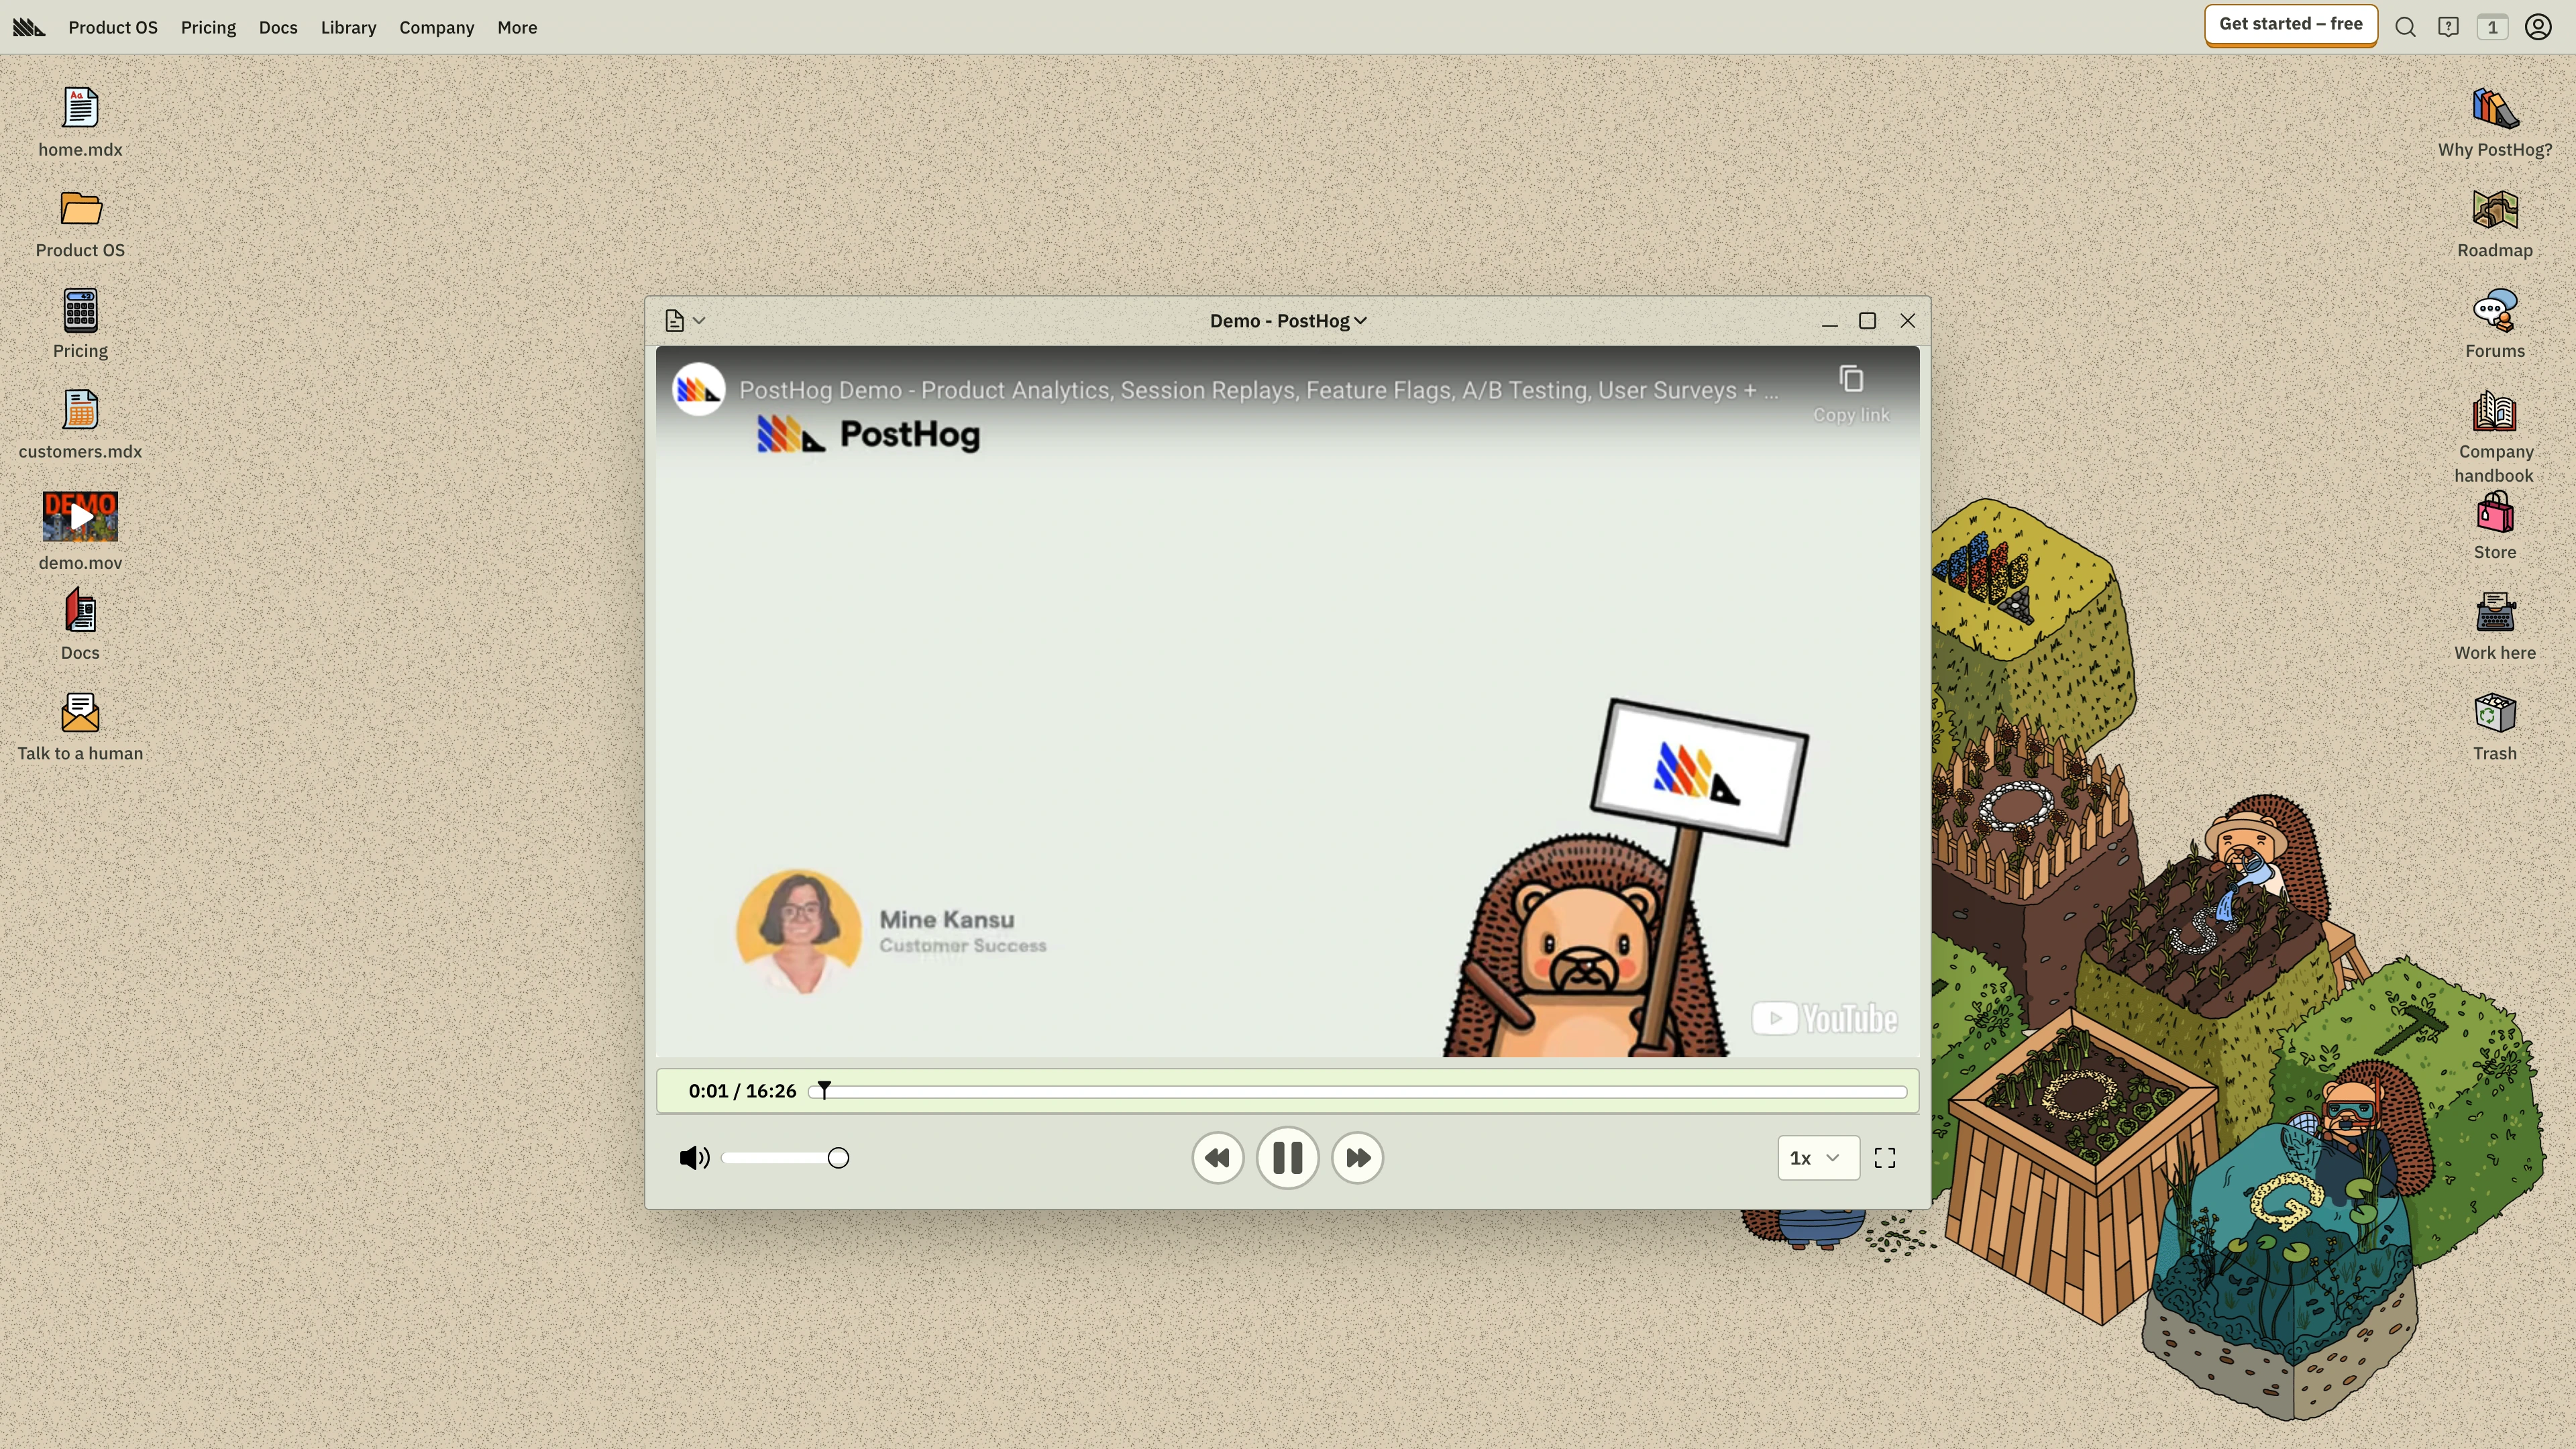Open the demo.mov video thumbnail
The width and height of the screenshot is (2576, 1449).
pyautogui.click(x=80, y=516)
